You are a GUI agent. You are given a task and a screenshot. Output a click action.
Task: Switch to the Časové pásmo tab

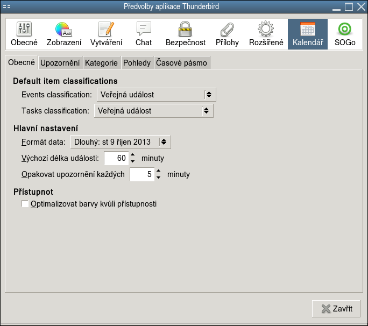(181, 63)
